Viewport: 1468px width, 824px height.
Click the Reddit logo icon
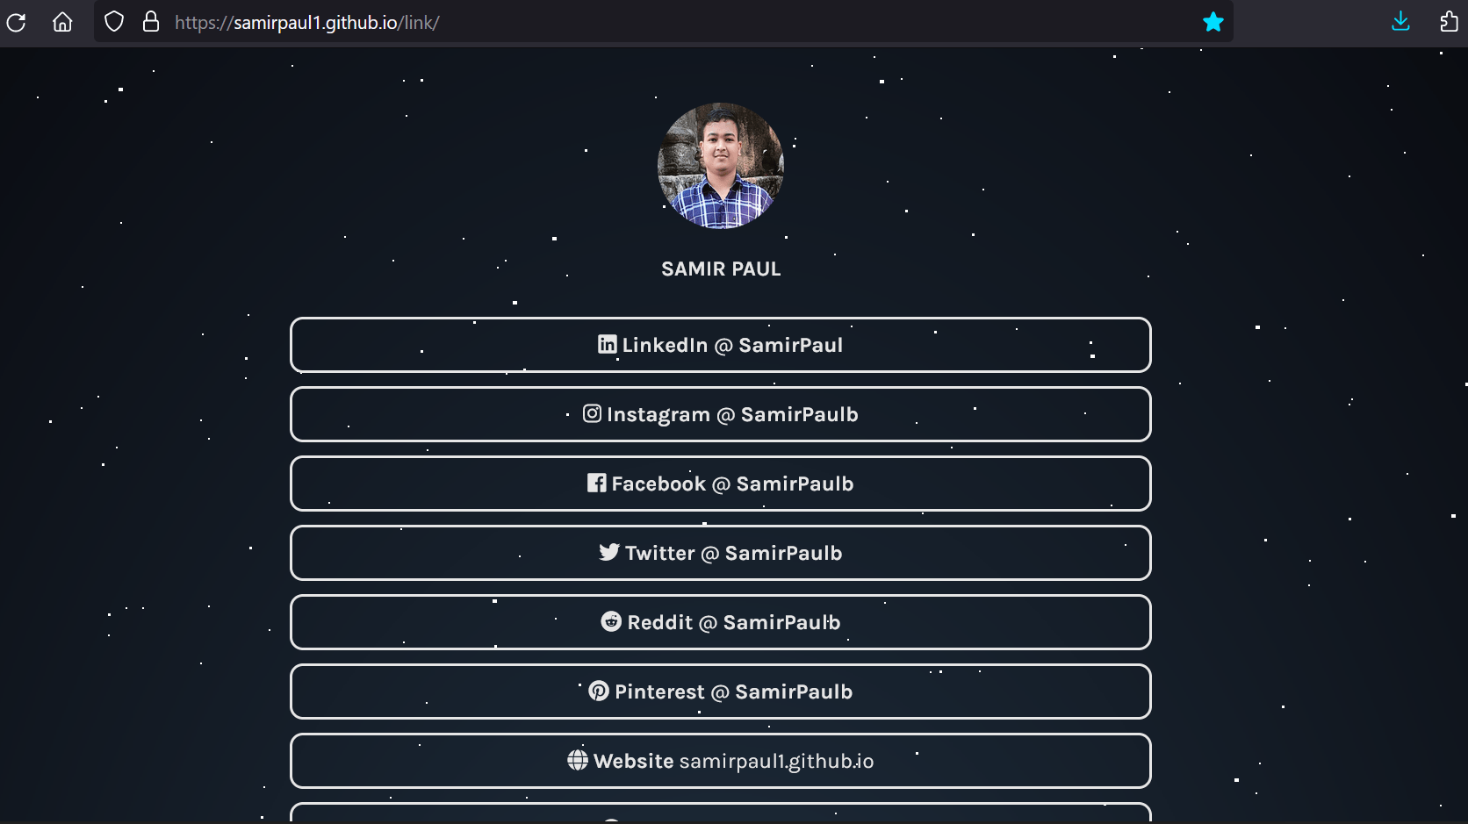coord(611,621)
